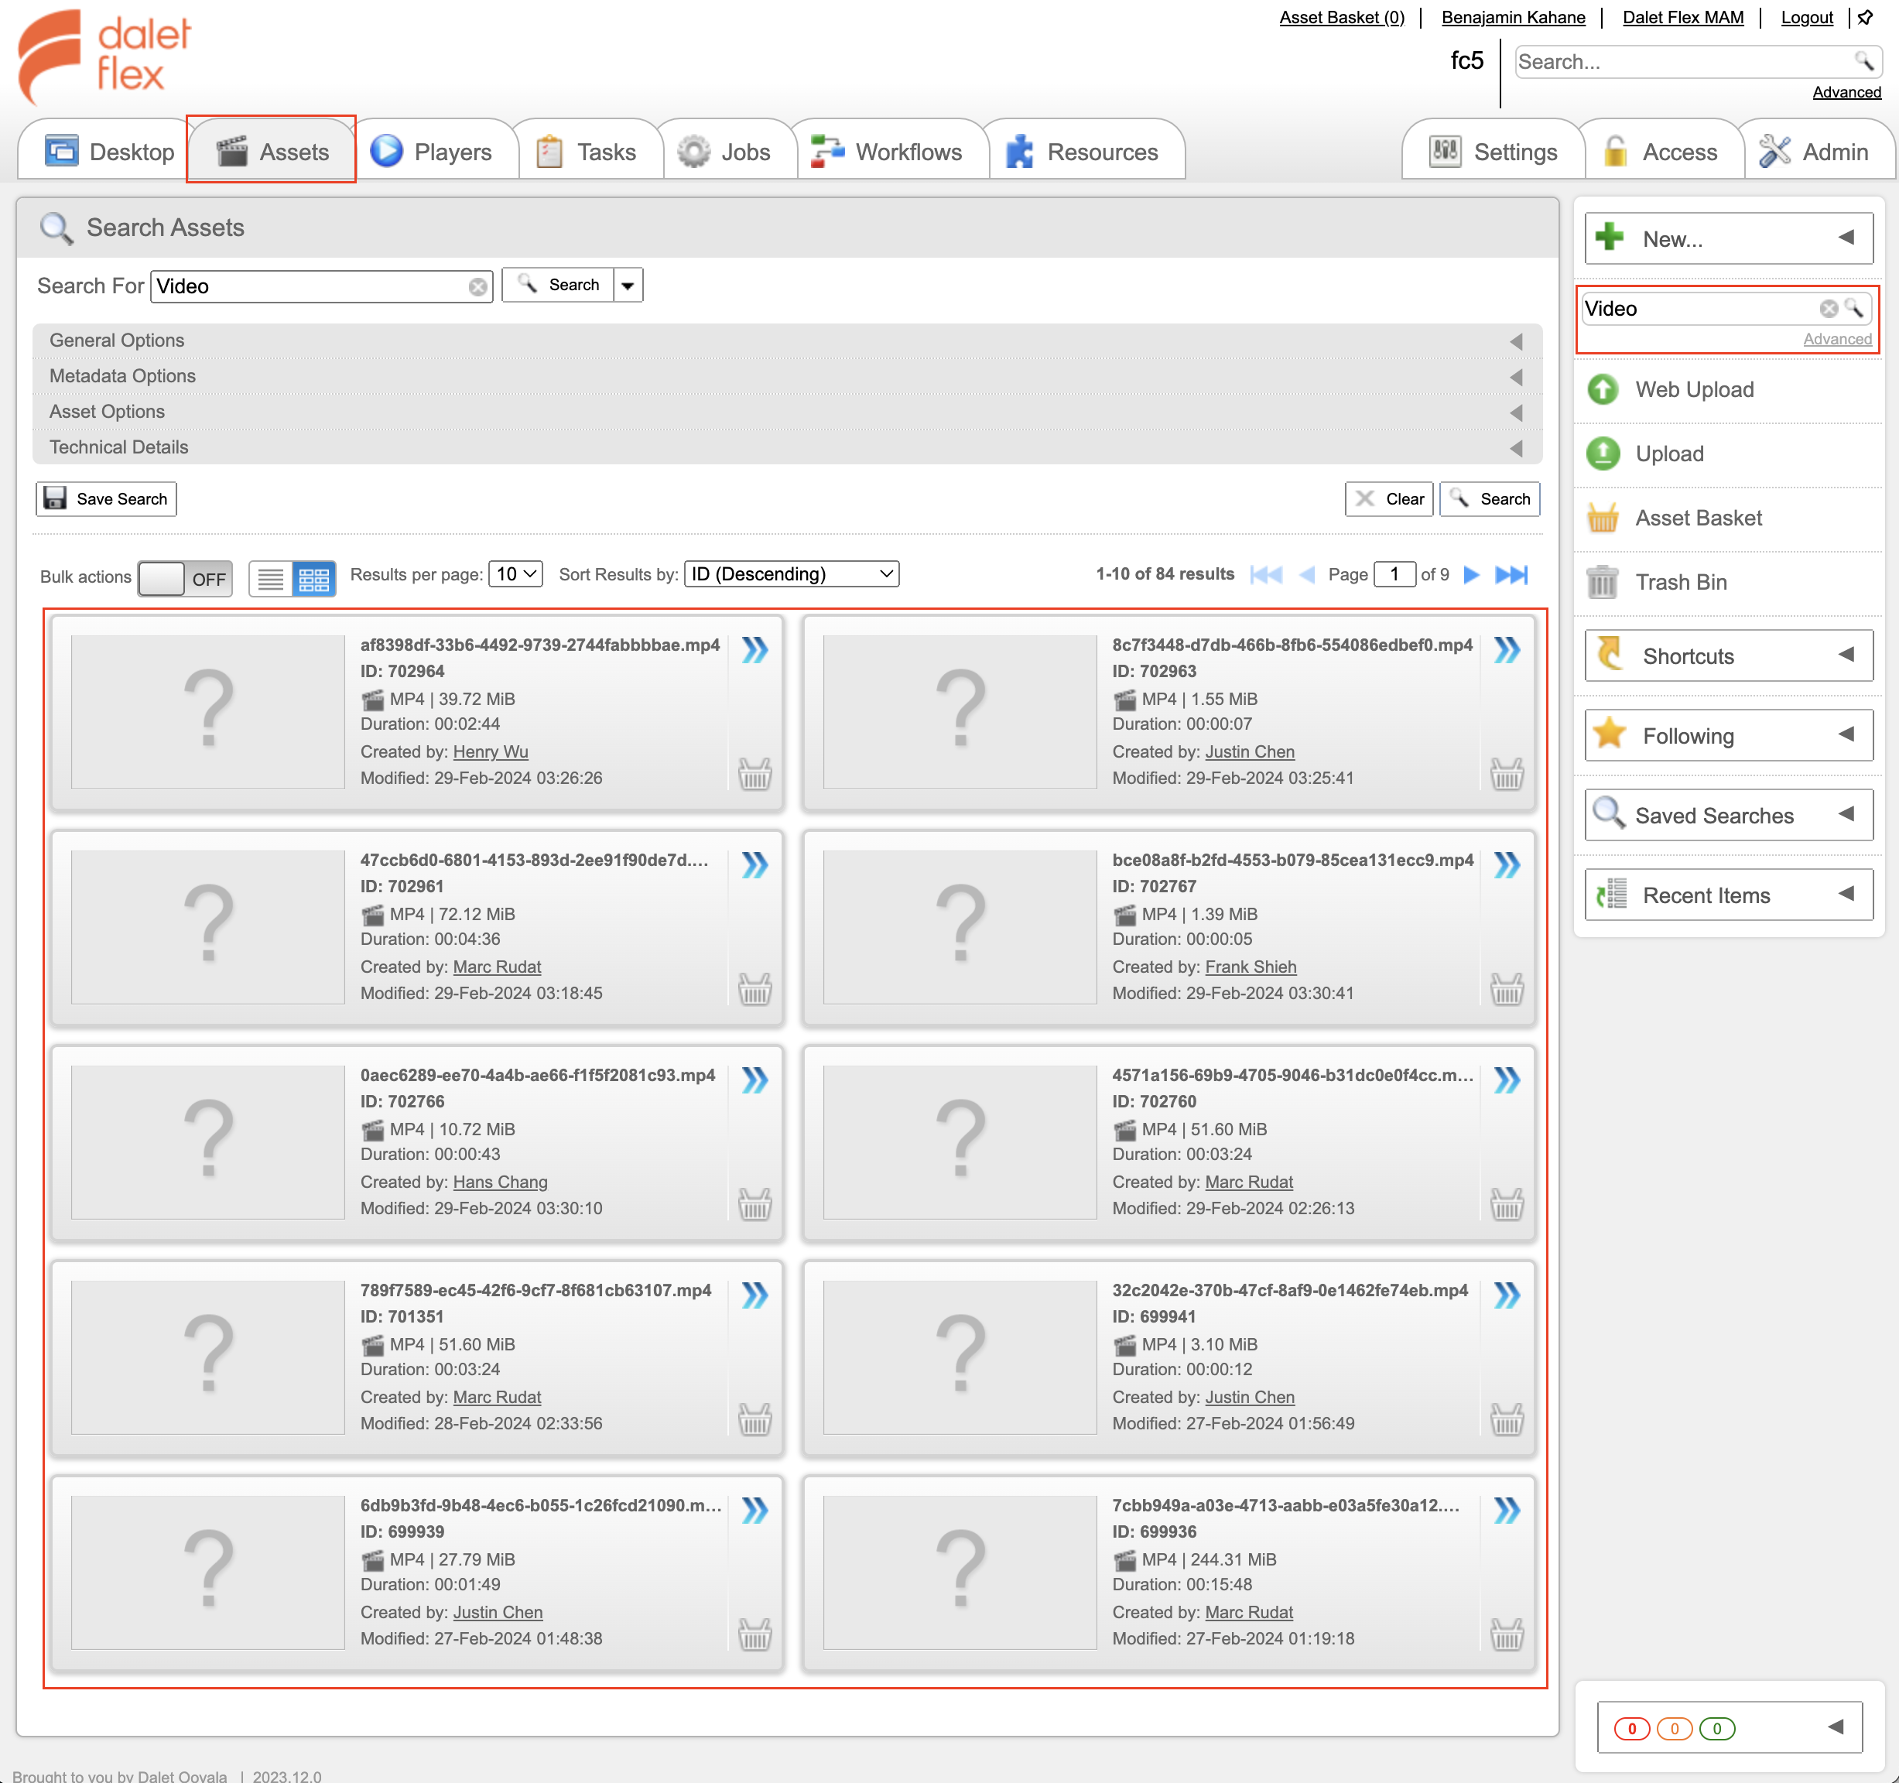This screenshot has width=1899, height=1783.
Task: Expand the Saved Searches panel
Action: click(x=1728, y=815)
